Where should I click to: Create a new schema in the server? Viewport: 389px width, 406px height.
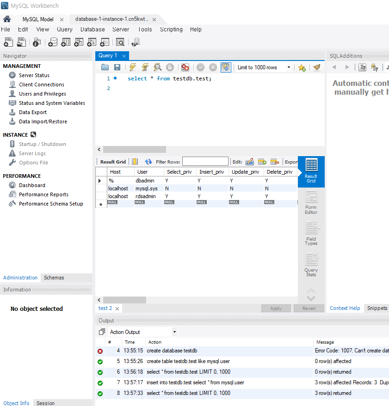pos(53,42)
